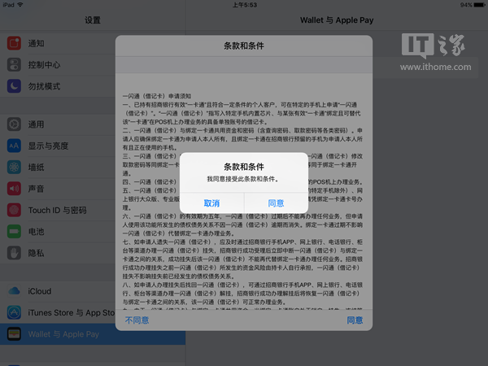Tap 取消 in the alert dialog
The image size is (488, 366).
[211, 203]
